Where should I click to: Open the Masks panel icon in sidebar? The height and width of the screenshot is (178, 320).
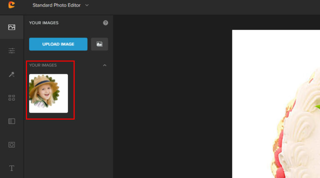pos(12,121)
